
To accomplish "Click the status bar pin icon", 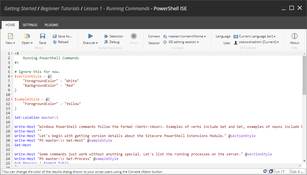I will (265, 171).
